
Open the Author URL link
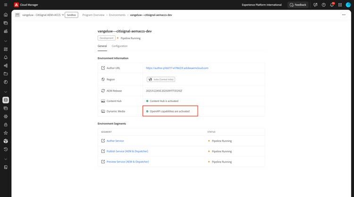[x=177, y=68]
